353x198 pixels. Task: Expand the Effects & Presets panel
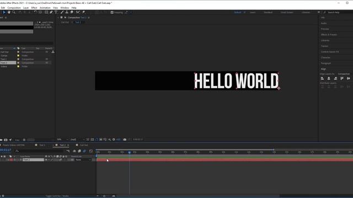(x=329, y=35)
